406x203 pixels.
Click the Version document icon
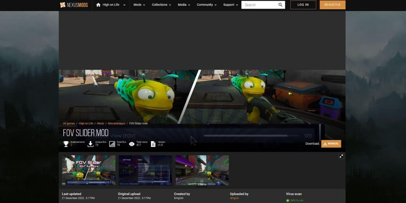point(153,144)
